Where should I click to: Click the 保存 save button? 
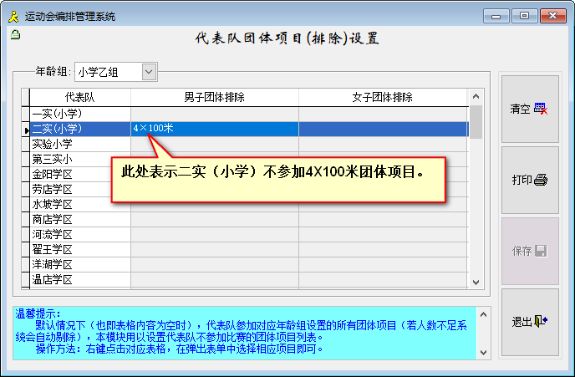530,252
